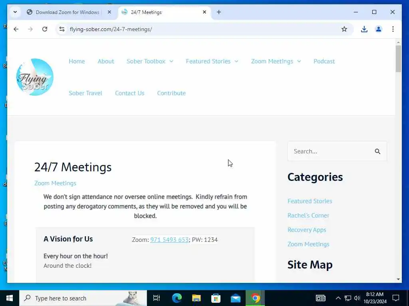Show hidden system tray icons
The height and width of the screenshot is (306, 409).
(x=338, y=298)
